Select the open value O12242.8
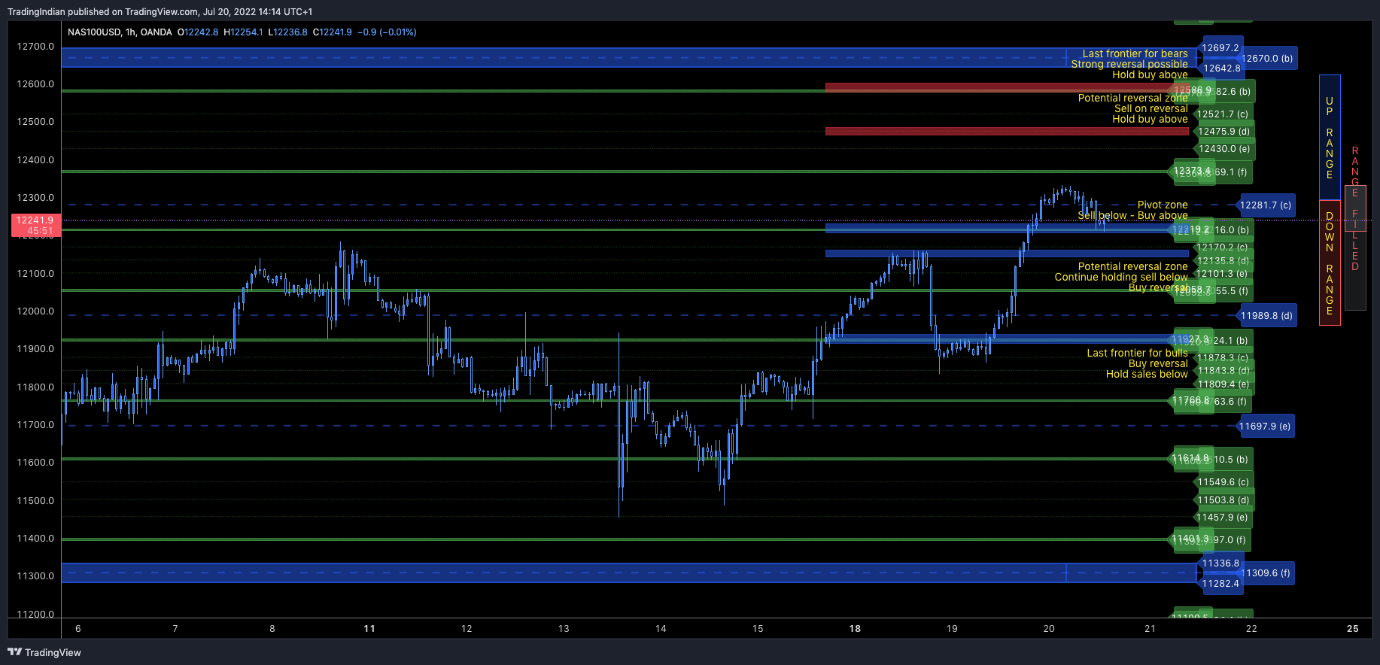Screen dimensions: 1380x665 pyautogui.click(x=198, y=32)
